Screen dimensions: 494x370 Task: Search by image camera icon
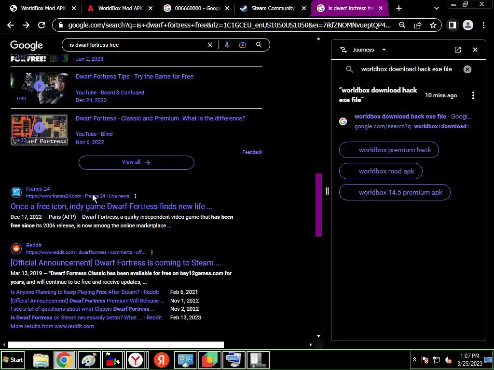[x=243, y=45]
